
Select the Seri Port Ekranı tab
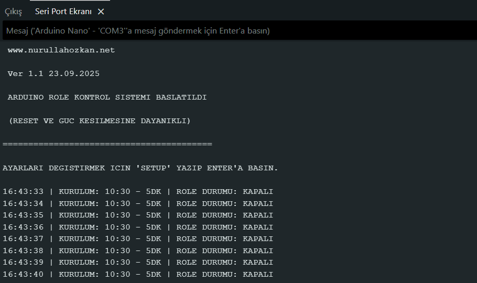point(63,11)
